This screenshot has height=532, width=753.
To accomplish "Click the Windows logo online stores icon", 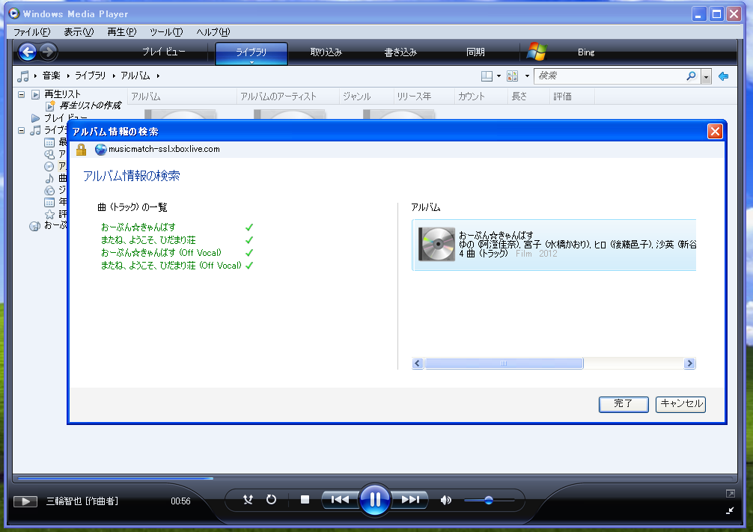I will 537,52.
